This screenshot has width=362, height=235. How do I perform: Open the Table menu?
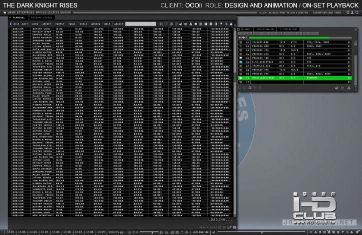click(x=72, y=24)
